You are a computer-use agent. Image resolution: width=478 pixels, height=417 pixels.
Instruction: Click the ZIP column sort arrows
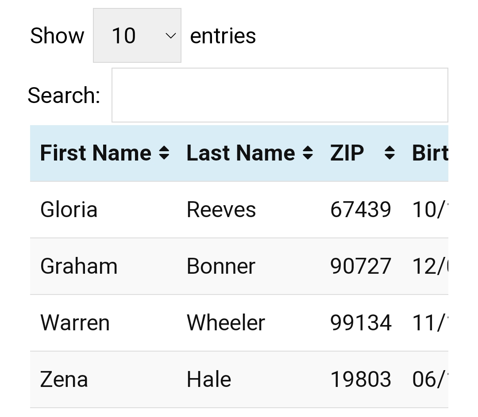pos(389,153)
